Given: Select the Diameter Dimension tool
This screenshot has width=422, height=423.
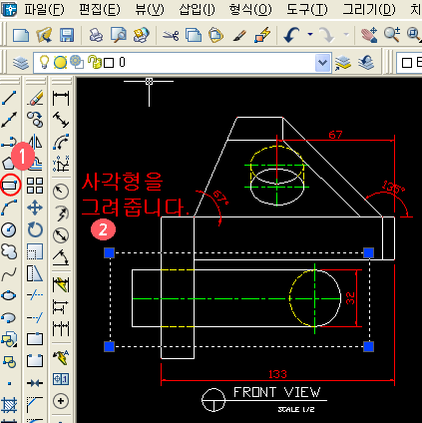Looking at the screenshot, I should click(61, 235).
